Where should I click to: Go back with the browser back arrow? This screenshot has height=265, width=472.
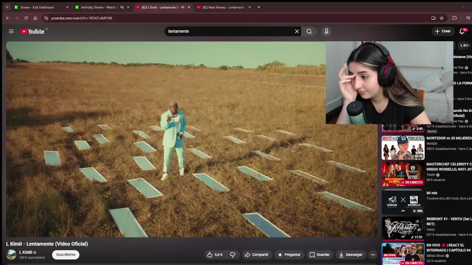tap(8, 18)
